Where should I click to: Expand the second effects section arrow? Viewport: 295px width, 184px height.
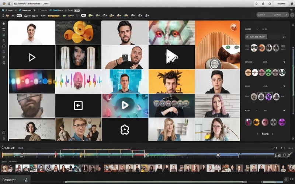pyautogui.click(x=283, y=62)
